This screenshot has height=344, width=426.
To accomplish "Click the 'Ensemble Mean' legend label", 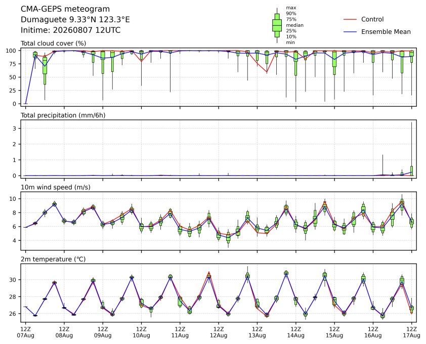I will (386, 32).
